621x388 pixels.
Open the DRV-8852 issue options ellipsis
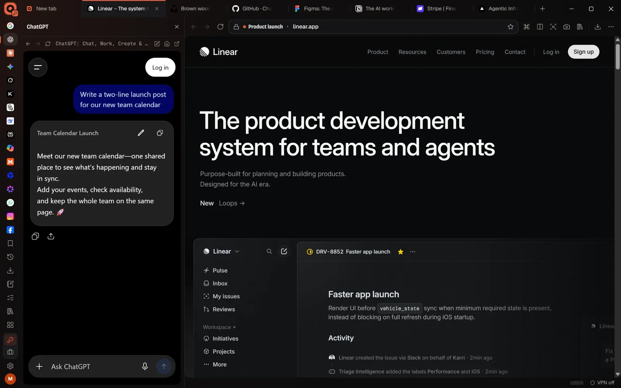[413, 252]
